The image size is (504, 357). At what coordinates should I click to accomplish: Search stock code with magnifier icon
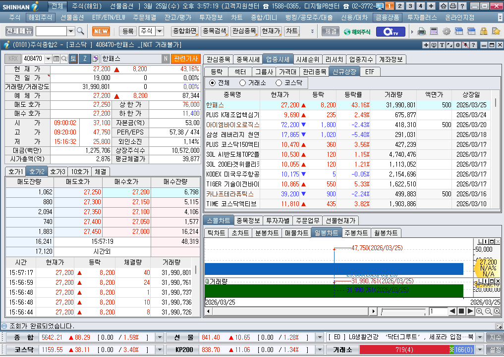[x=64, y=59]
